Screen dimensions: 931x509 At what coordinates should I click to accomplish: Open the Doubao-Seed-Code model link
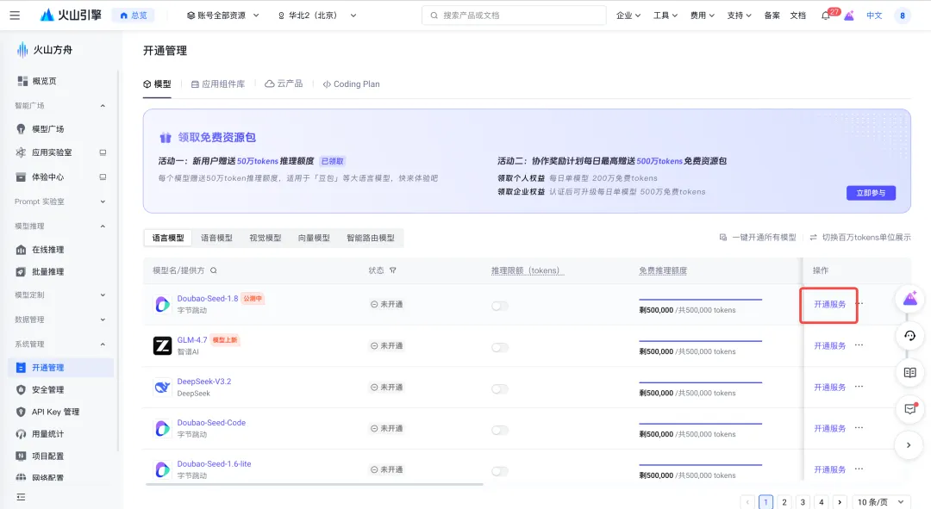point(211,422)
